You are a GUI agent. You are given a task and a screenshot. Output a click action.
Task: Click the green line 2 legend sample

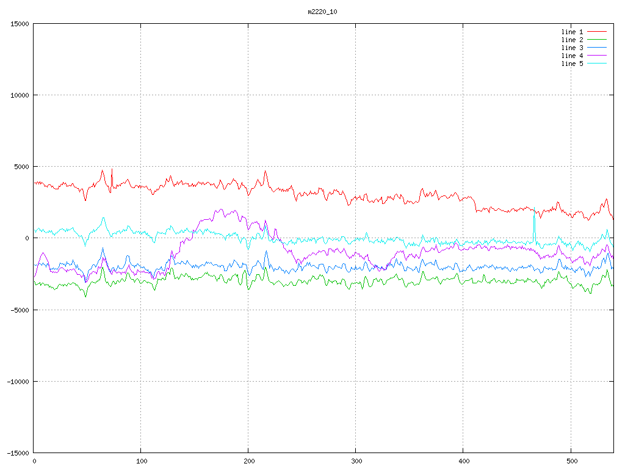pos(597,40)
